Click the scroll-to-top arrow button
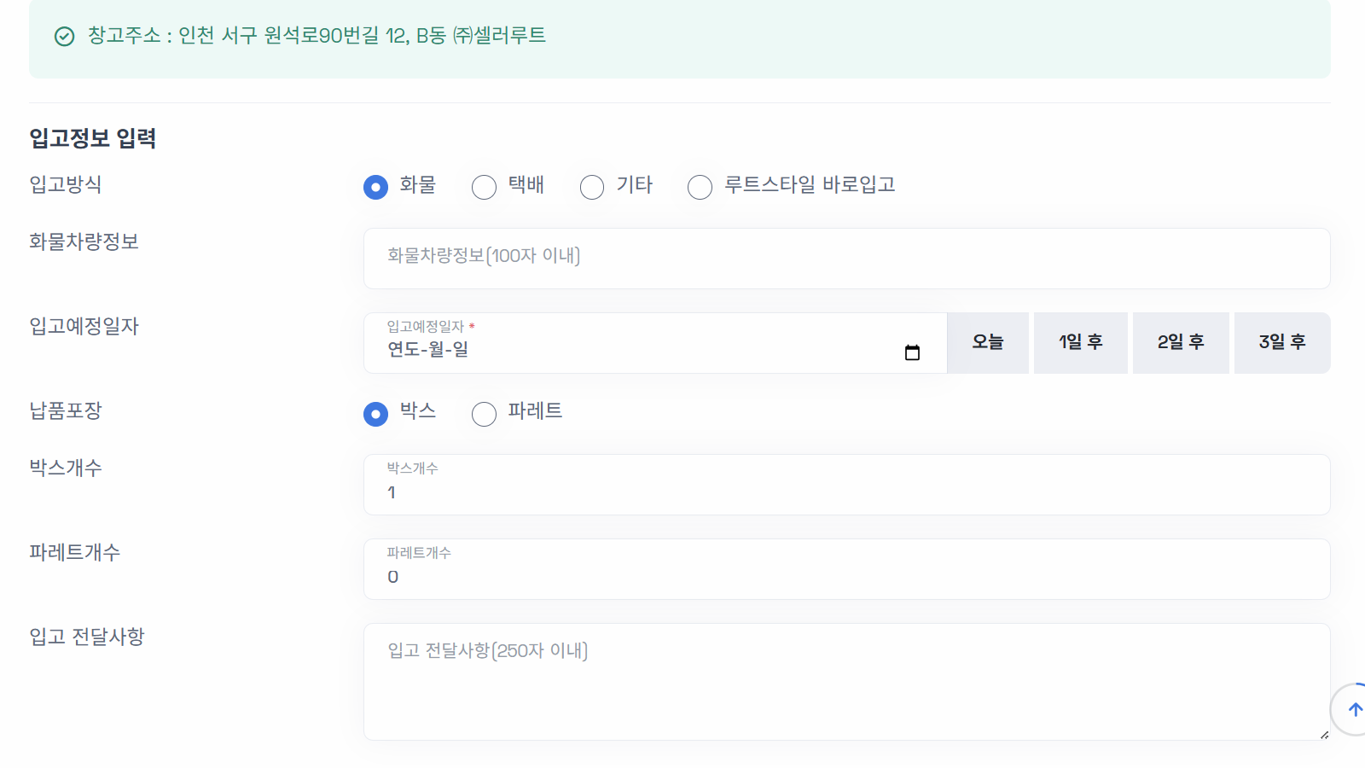Viewport: 1365px width, 768px height. point(1354,708)
